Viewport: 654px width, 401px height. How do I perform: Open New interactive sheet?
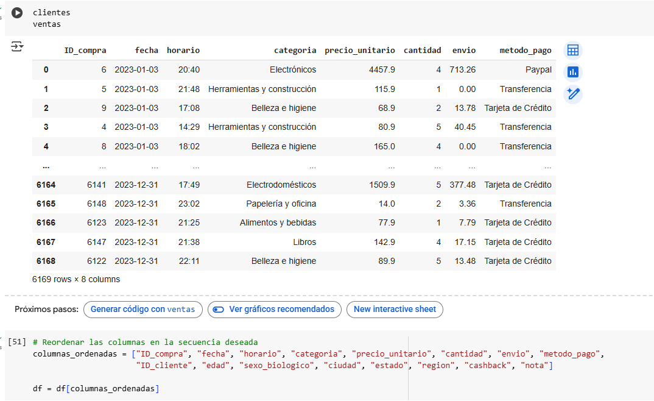tap(395, 310)
